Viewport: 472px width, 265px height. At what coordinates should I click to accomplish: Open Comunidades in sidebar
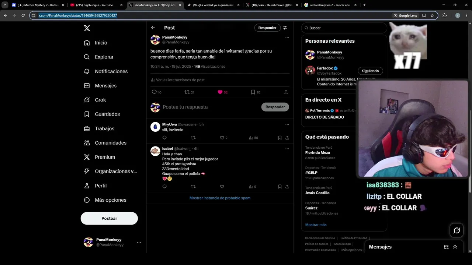point(105,143)
